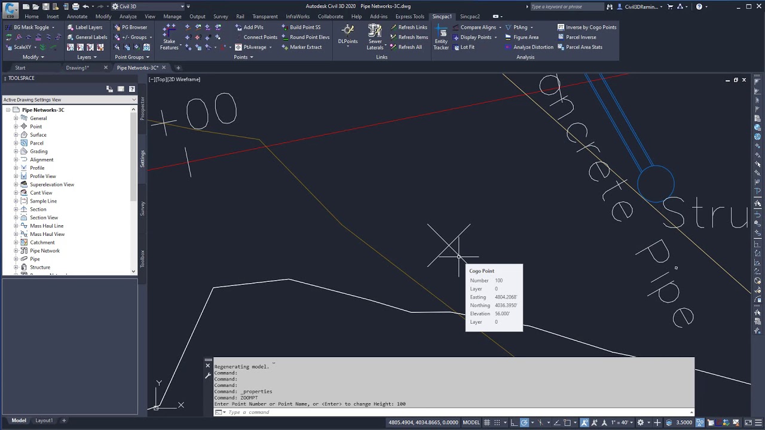765x430 pixels.
Task: Click the Round Point Elevs button
Action: click(305, 37)
